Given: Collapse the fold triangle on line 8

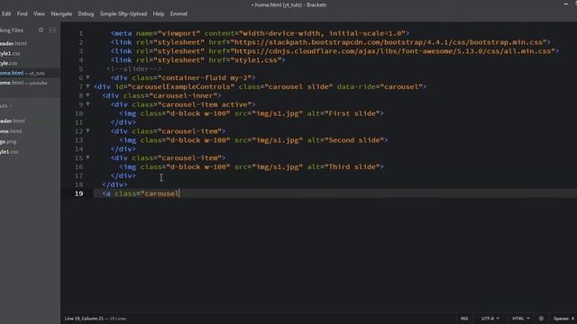Looking at the screenshot, I should (x=87, y=95).
